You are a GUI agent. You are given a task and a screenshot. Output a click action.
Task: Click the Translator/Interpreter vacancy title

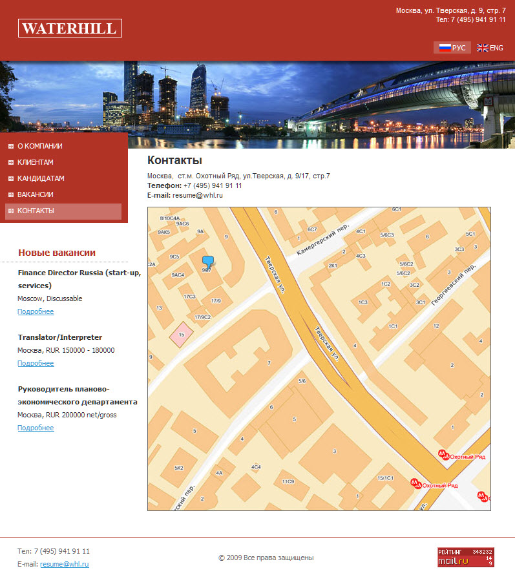pos(59,337)
